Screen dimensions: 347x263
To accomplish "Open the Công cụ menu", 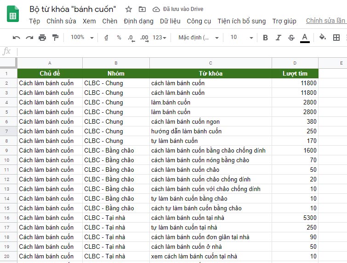I will click(x=199, y=21).
